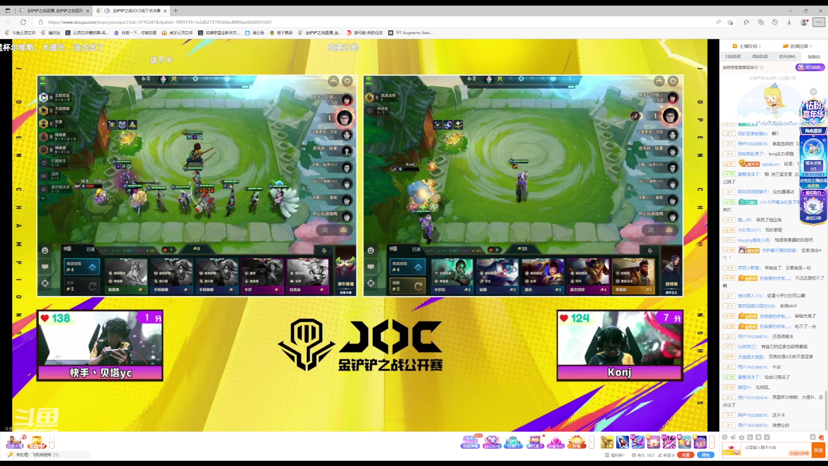Send the pink envelope gift
828x466 pixels.
(653, 442)
